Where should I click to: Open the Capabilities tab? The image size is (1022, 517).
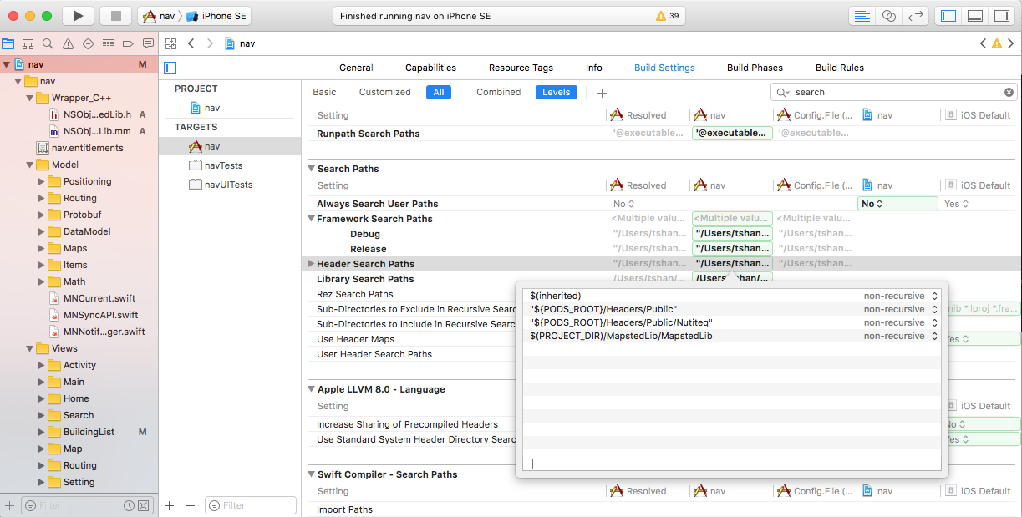coord(430,68)
